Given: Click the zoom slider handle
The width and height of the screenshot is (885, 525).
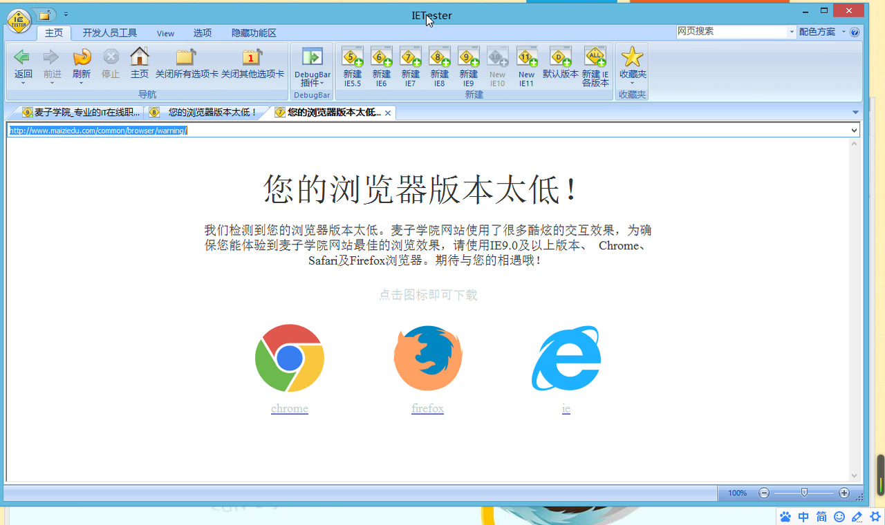Looking at the screenshot, I should click(804, 493).
